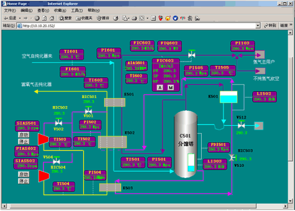Click the vertical scrollbar up arrow
The height and width of the screenshot is (211, 295).
[x=290, y=33]
